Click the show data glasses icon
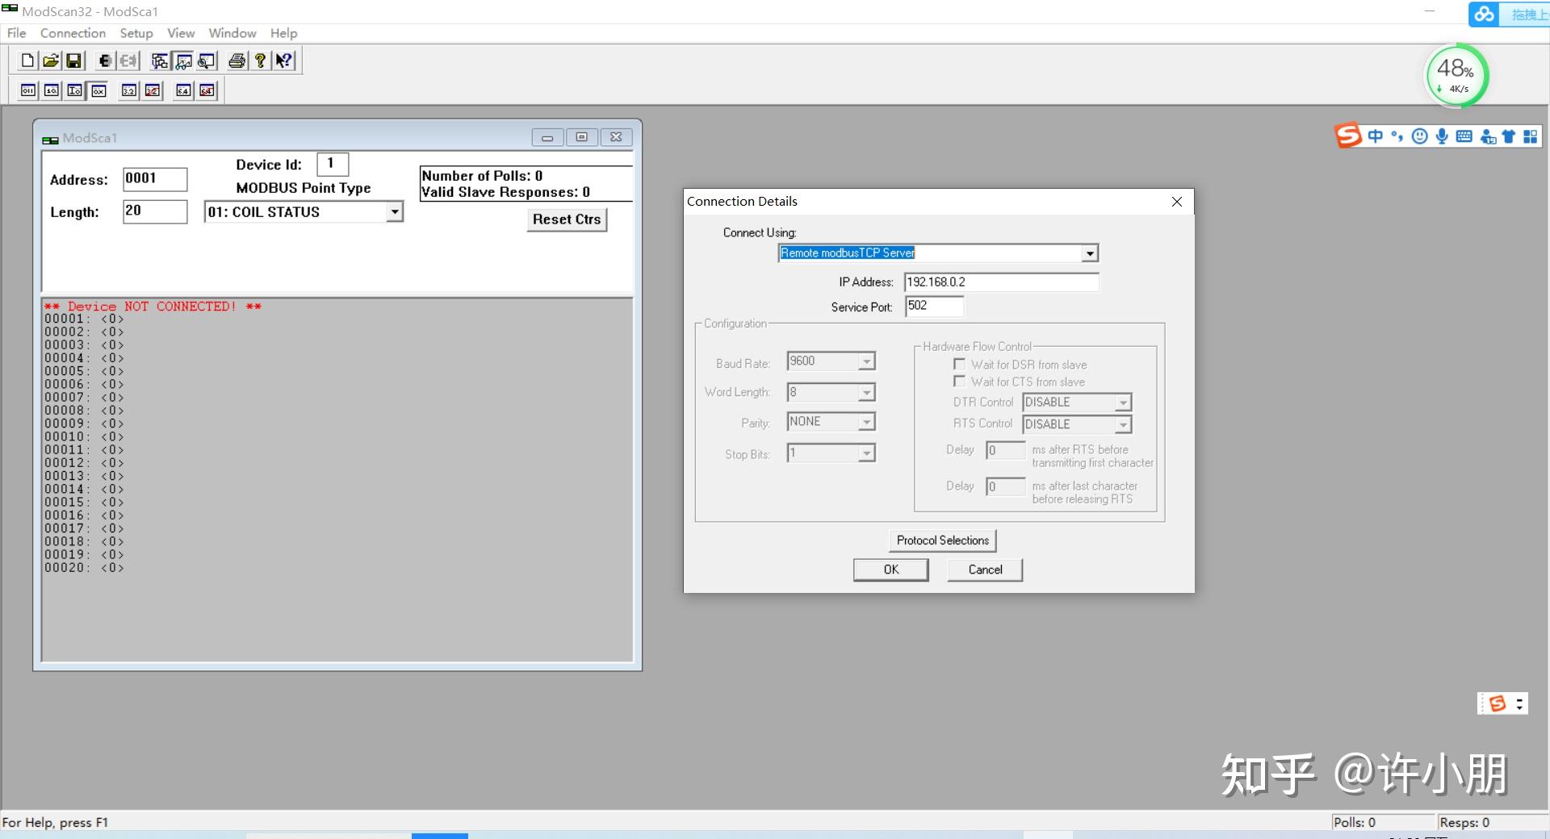 [x=183, y=61]
